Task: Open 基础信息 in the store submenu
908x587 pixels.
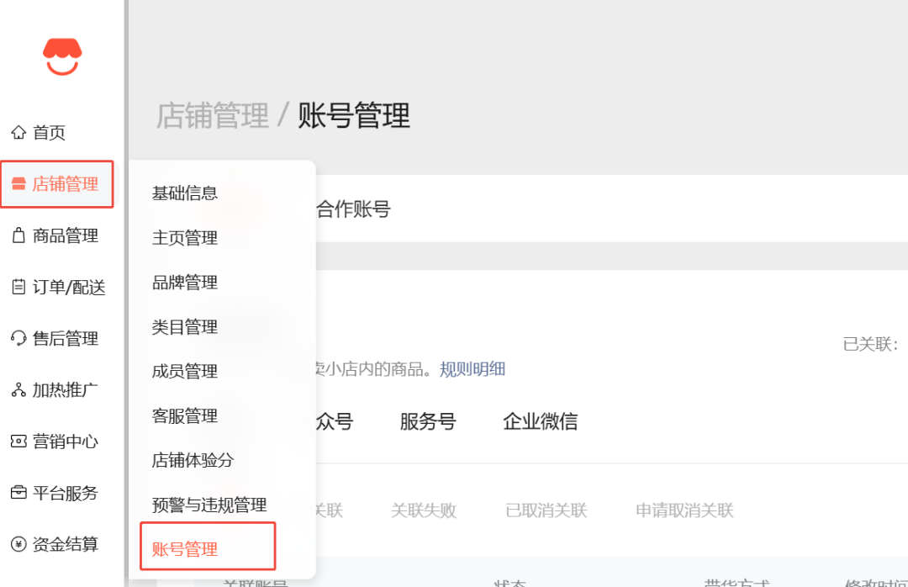Action: [x=185, y=193]
